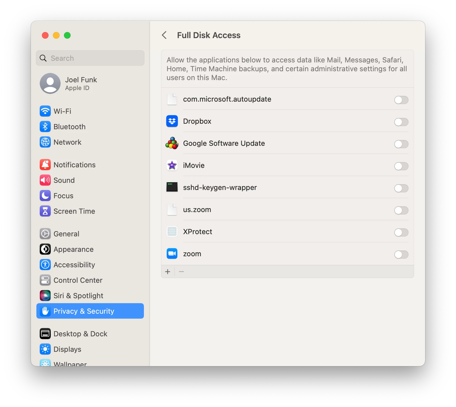Screen dimensions: 456x407
Task: Click the XProtect app icon
Action: [x=172, y=232]
